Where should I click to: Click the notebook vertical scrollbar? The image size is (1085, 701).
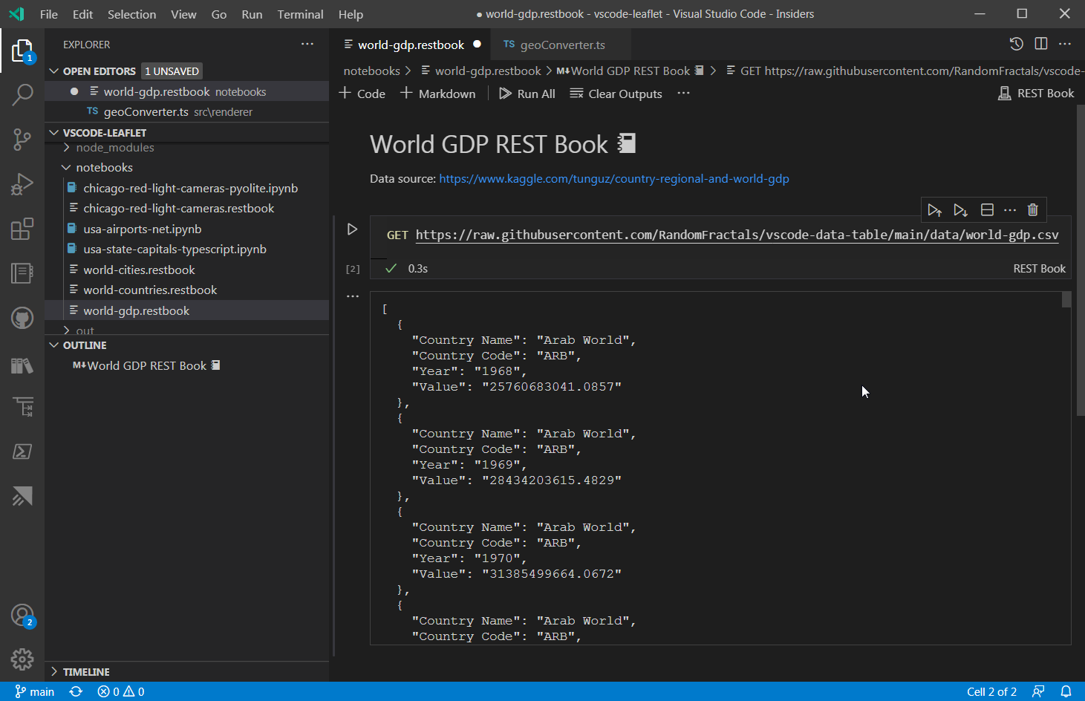1080,260
